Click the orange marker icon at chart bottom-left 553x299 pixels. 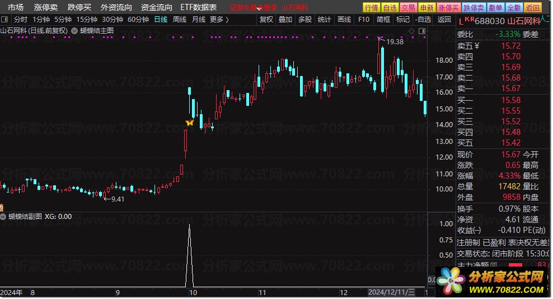(x=2, y=208)
